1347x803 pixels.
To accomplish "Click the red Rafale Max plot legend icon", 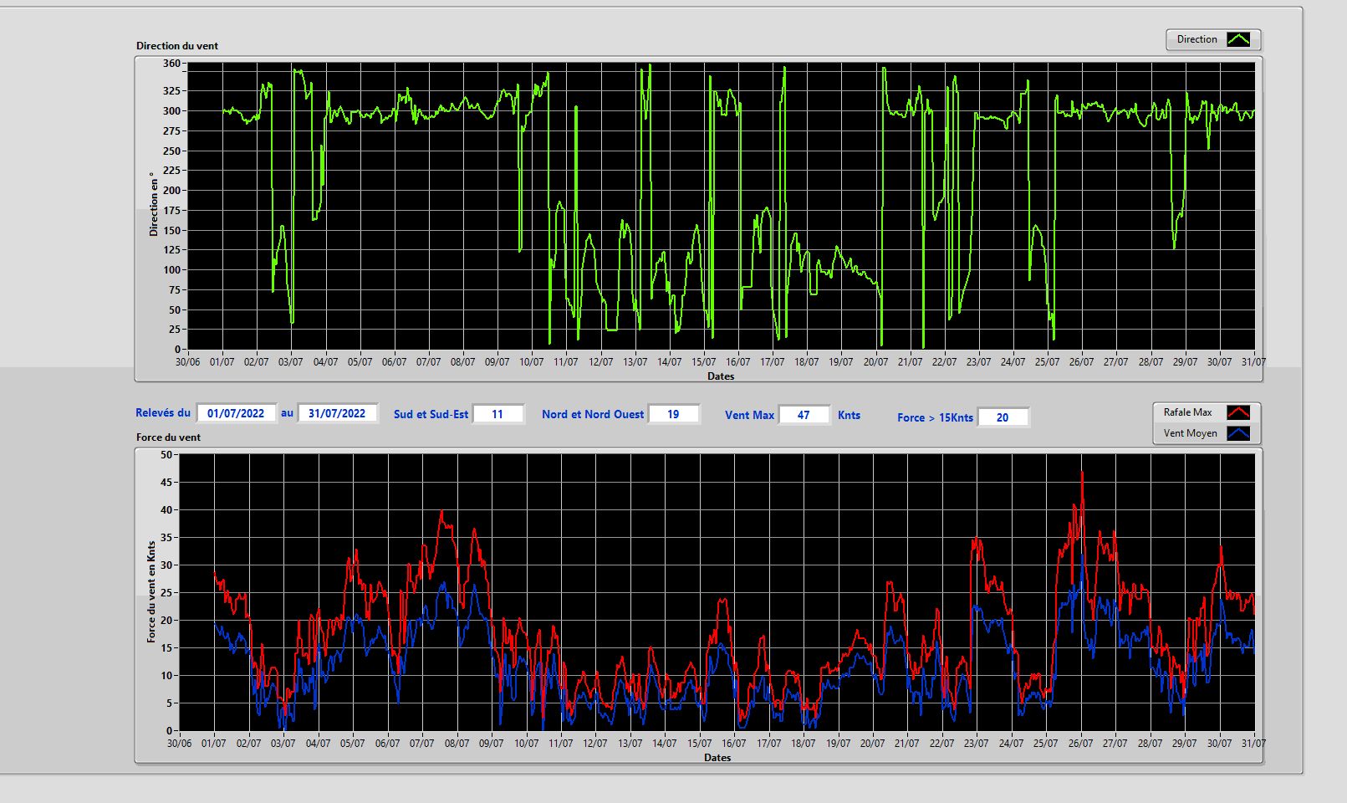I will click(1238, 412).
